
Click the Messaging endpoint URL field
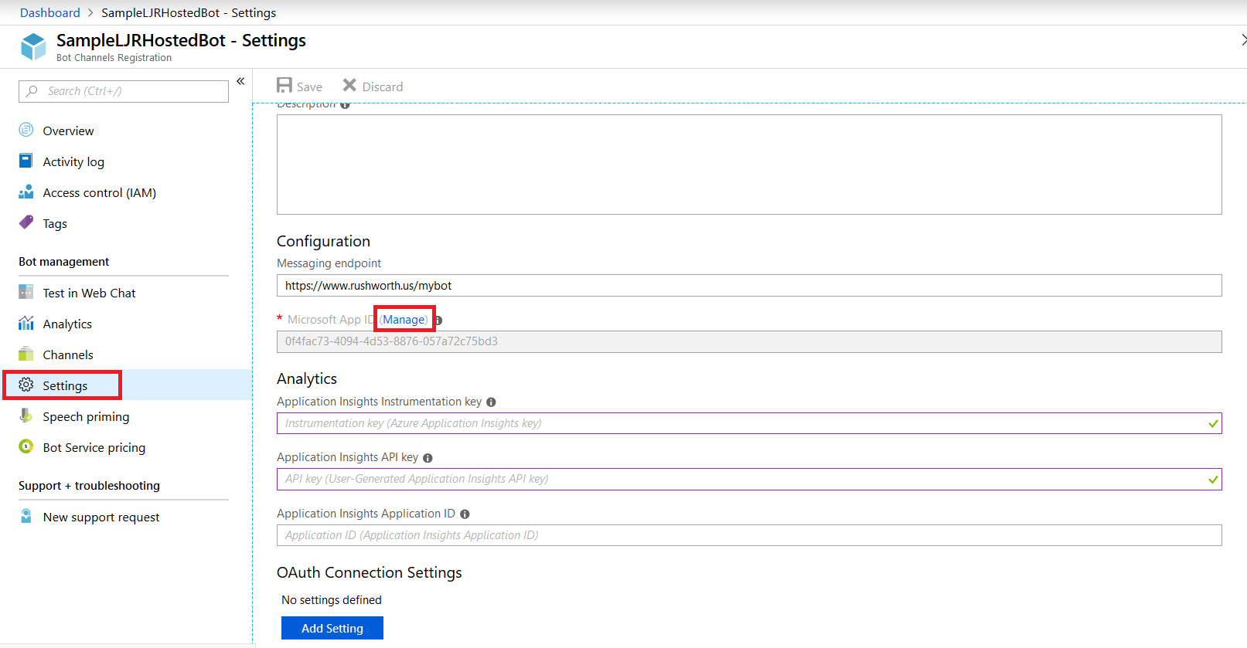(x=749, y=285)
